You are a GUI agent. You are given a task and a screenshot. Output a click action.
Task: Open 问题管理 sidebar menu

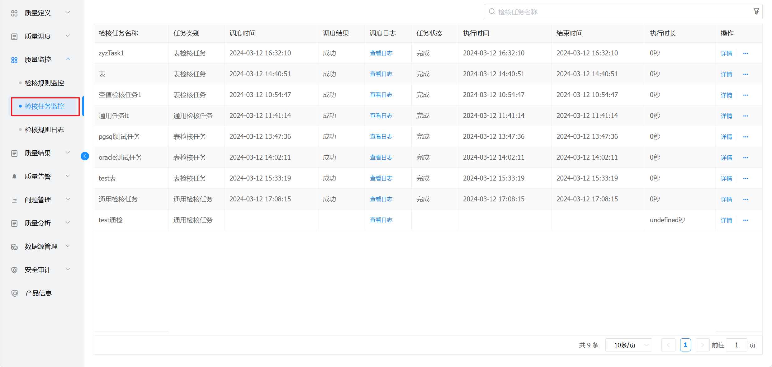[x=38, y=200]
